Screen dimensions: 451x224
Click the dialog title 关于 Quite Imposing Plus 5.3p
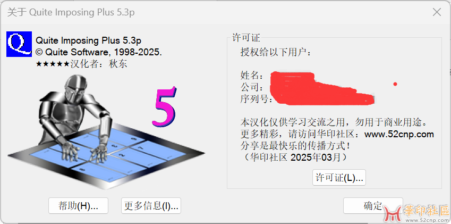click(71, 12)
